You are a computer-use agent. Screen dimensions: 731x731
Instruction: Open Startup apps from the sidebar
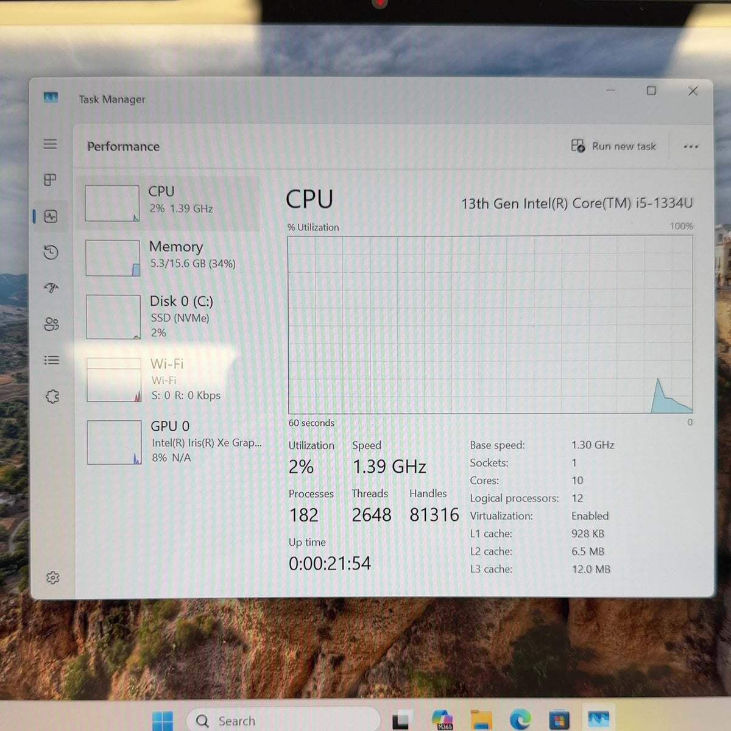[51, 288]
